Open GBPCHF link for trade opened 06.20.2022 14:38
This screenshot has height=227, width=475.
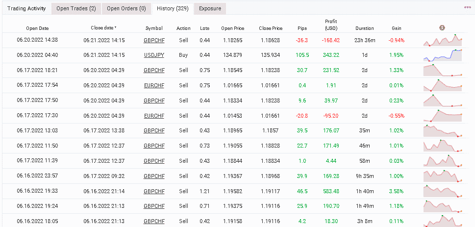(x=154, y=40)
